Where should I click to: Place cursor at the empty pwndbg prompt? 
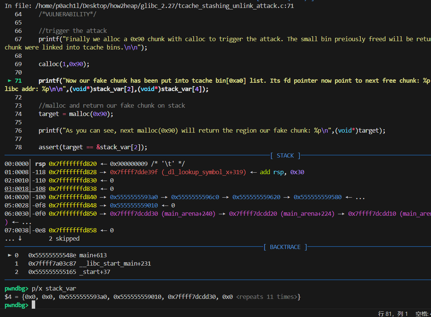(x=33, y=305)
